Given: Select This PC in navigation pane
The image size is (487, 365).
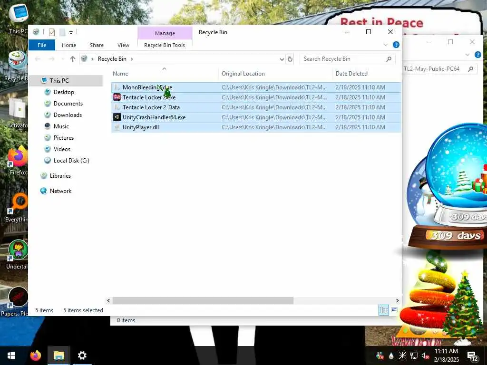Looking at the screenshot, I should coord(59,81).
